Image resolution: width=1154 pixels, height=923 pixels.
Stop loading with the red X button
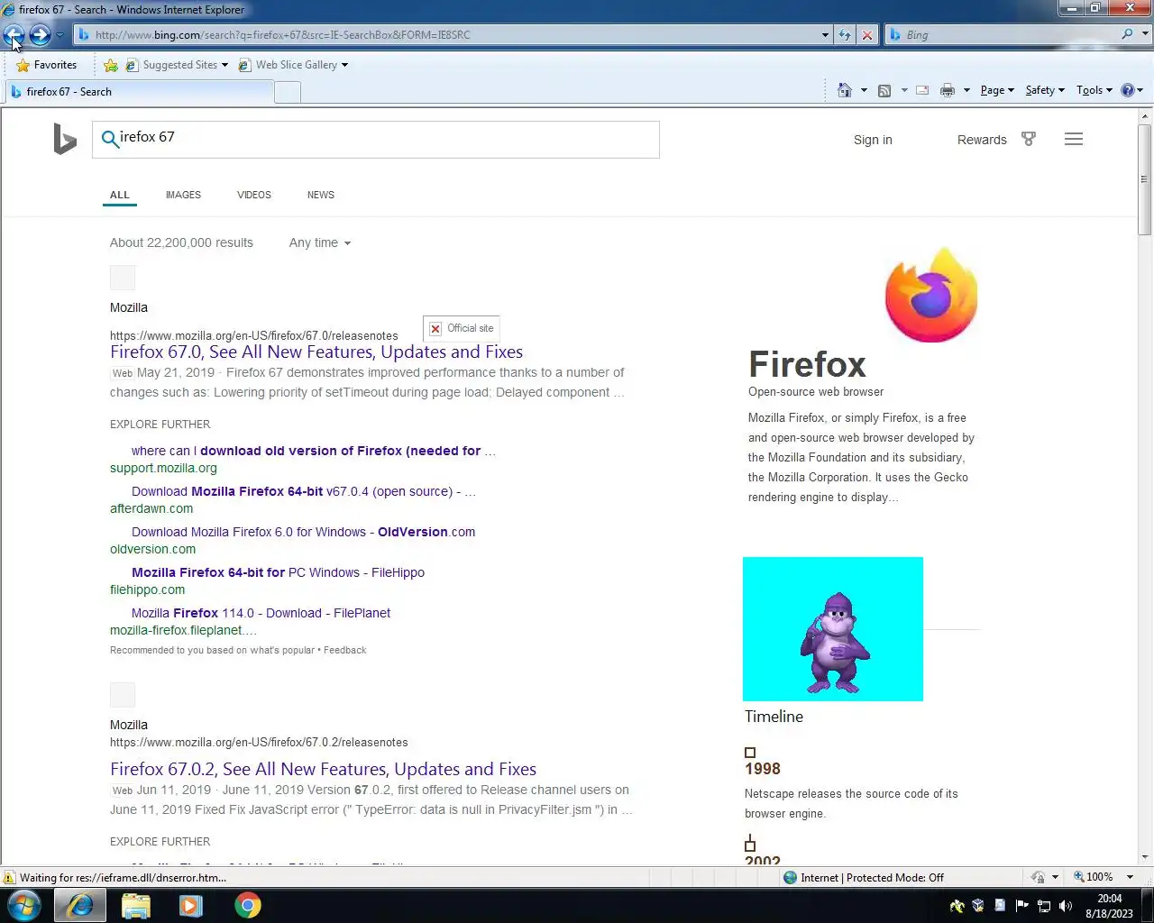tap(867, 35)
